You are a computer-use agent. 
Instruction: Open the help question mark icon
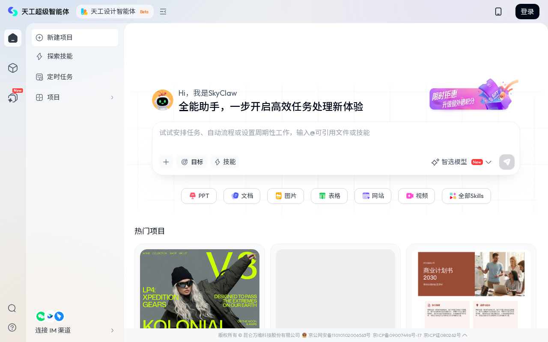click(x=12, y=327)
